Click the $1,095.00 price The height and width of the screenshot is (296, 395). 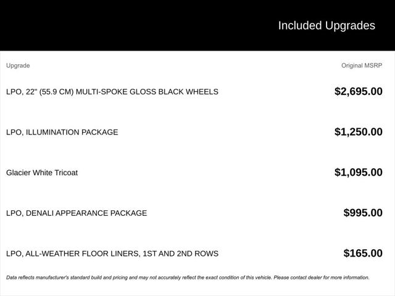point(359,173)
